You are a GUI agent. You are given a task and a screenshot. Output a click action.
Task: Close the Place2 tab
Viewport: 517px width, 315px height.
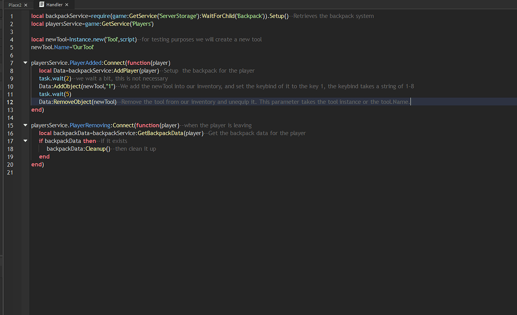click(x=25, y=5)
